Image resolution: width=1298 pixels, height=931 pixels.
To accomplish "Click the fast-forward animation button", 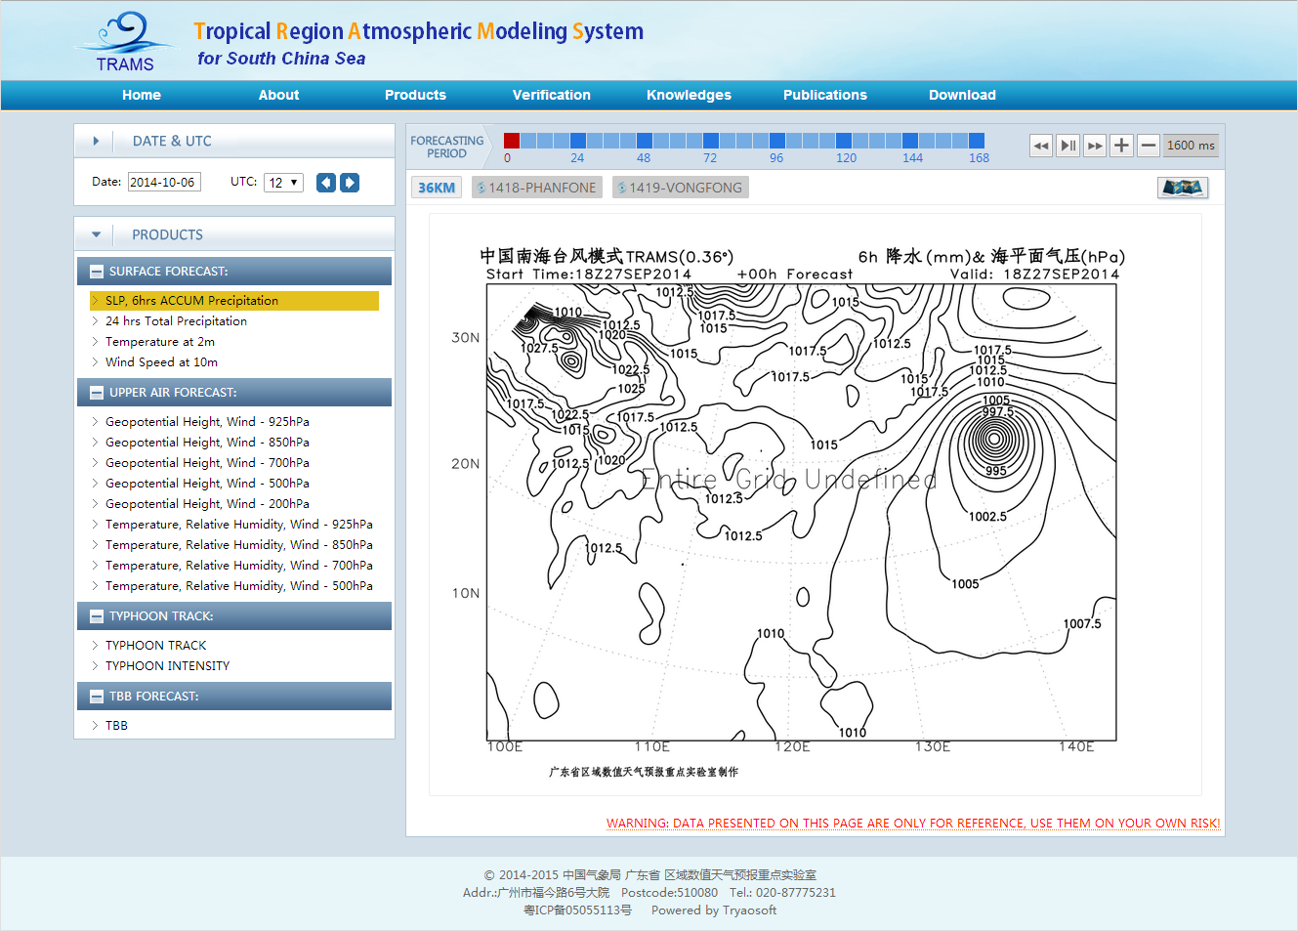I will point(1095,146).
